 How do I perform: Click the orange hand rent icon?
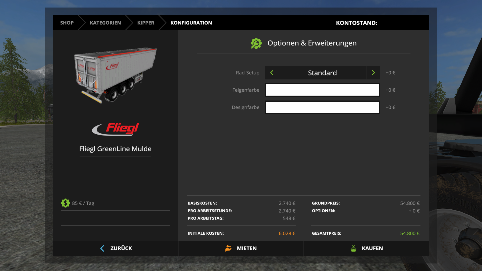pyautogui.click(x=228, y=248)
